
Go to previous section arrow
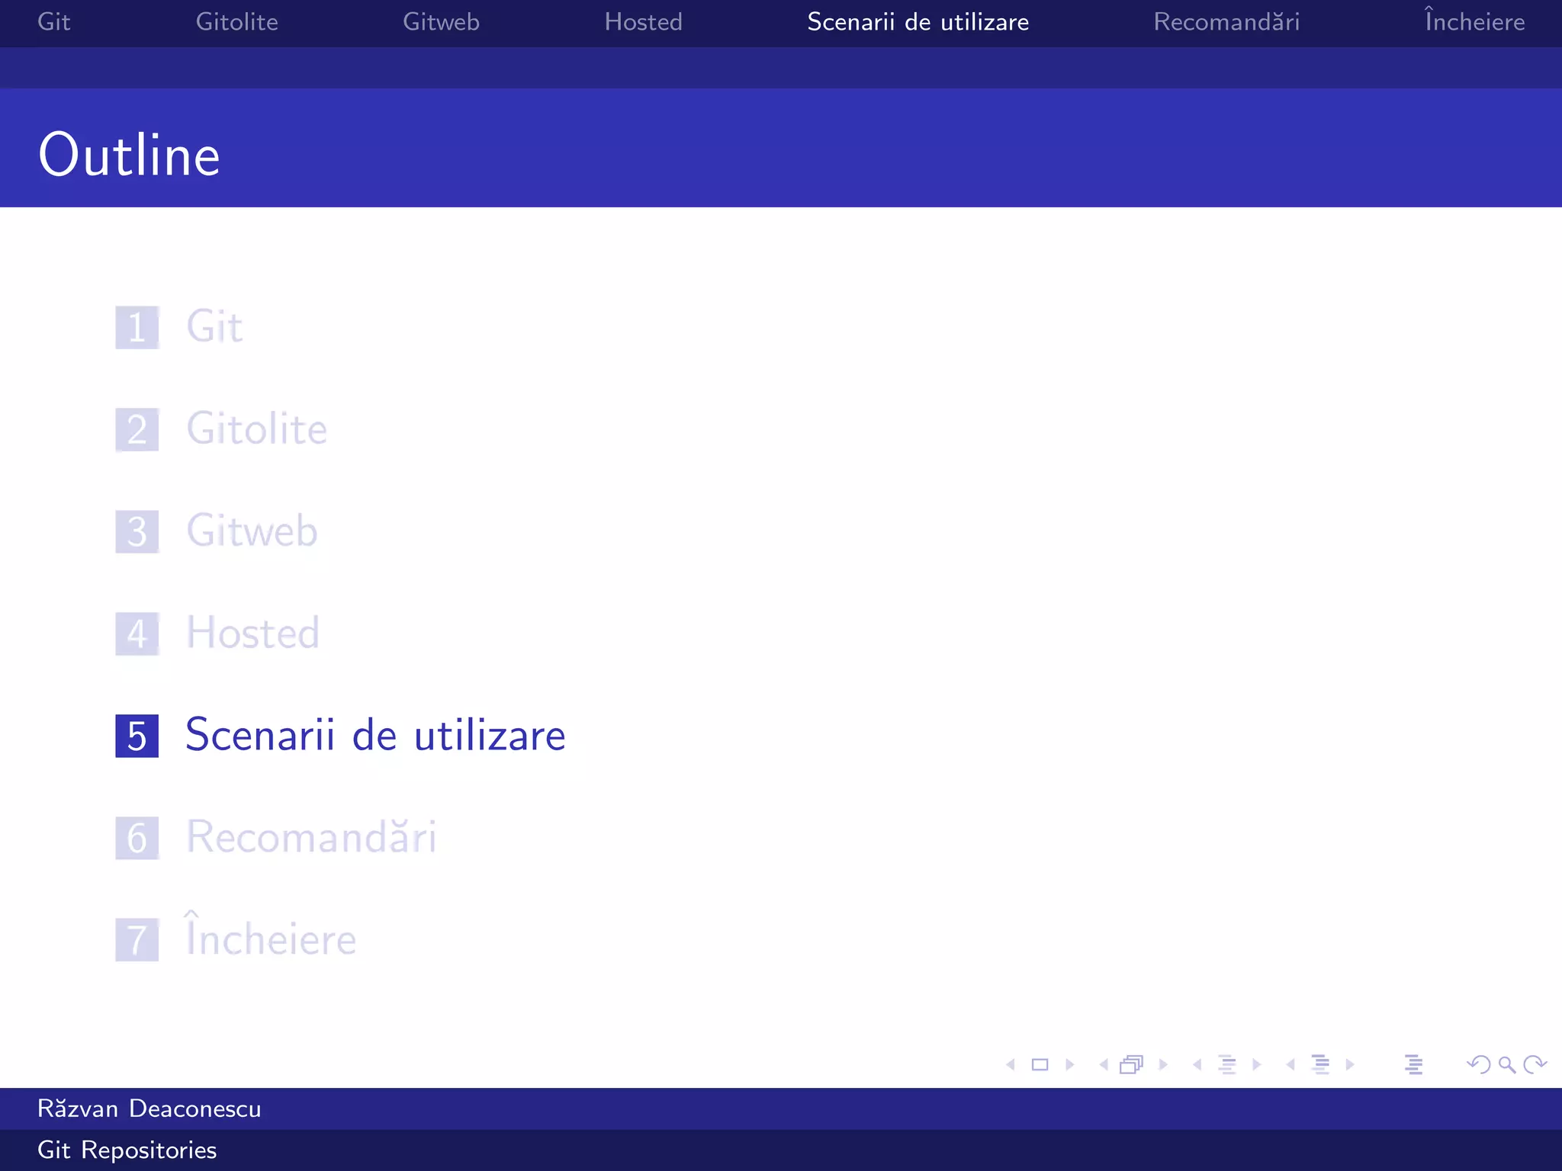pyautogui.click(x=1290, y=1064)
